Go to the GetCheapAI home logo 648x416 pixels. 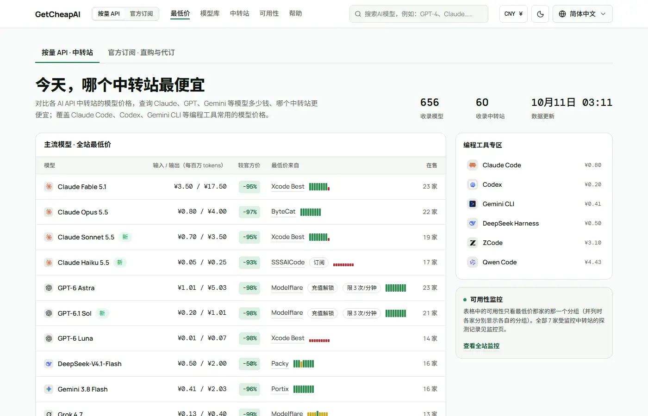coord(58,14)
